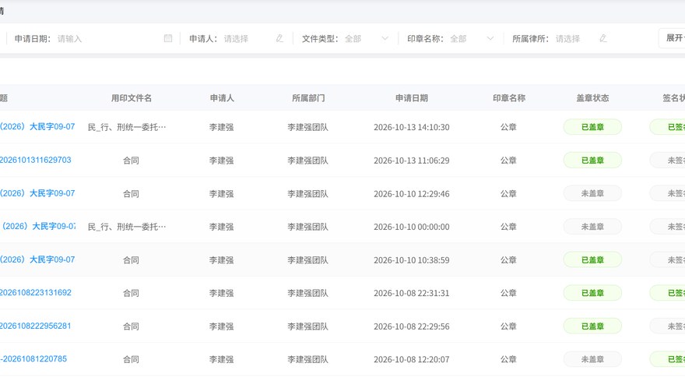Open the calendar icon in 申请日期 field
685x381 pixels.
point(168,38)
